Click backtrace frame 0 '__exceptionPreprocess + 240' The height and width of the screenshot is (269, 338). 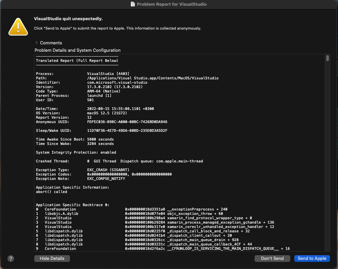point(132,209)
